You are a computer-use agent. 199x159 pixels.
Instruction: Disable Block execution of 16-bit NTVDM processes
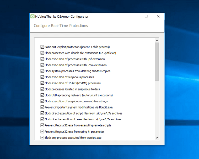tap(42, 83)
